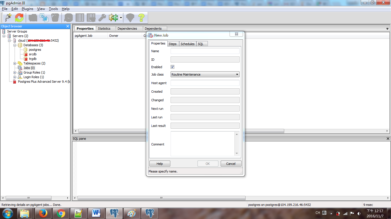Click the Owner column header
This screenshot has width=391, height=219.
[x=125, y=36]
